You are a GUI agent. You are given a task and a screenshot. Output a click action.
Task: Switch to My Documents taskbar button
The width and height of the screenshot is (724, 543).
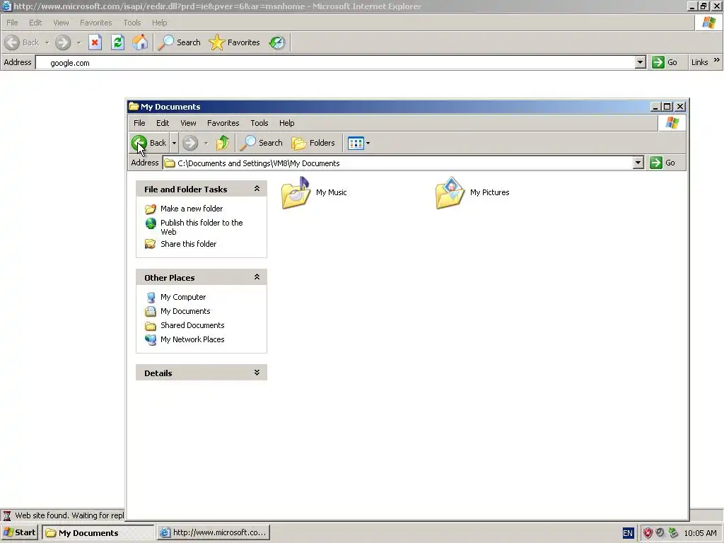click(x=98, y=532)
